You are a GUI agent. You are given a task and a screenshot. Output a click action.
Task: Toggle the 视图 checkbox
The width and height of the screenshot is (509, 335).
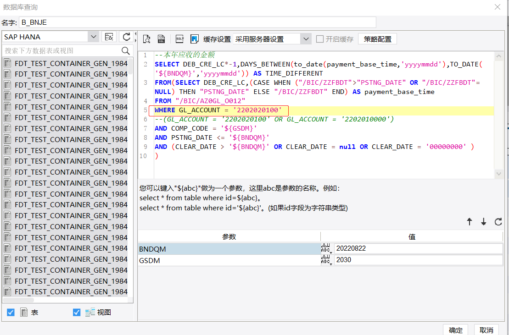[77, 313]
